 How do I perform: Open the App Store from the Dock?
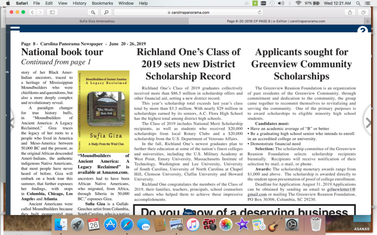(110, 225)
